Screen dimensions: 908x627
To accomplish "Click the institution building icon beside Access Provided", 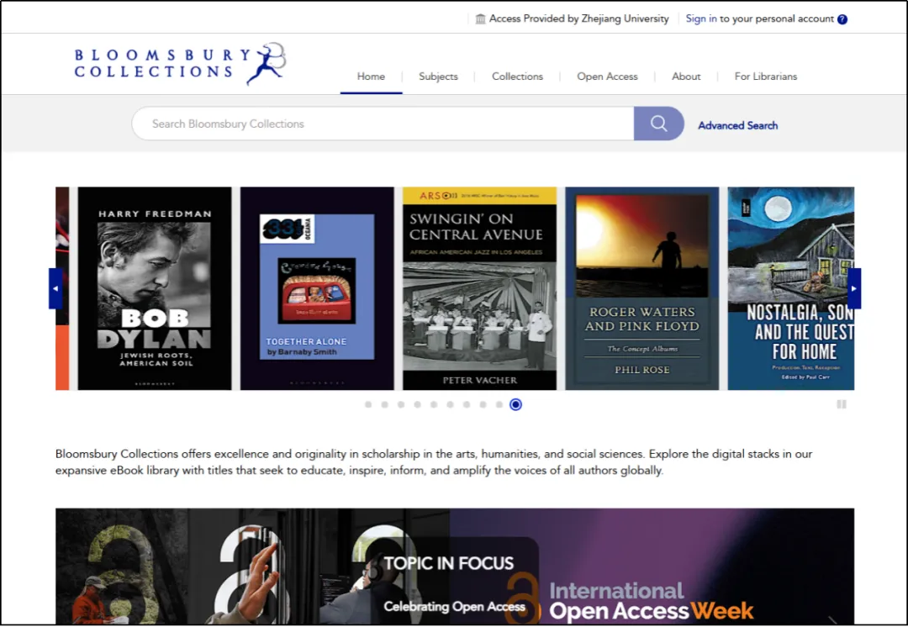I will coord(480,19).
